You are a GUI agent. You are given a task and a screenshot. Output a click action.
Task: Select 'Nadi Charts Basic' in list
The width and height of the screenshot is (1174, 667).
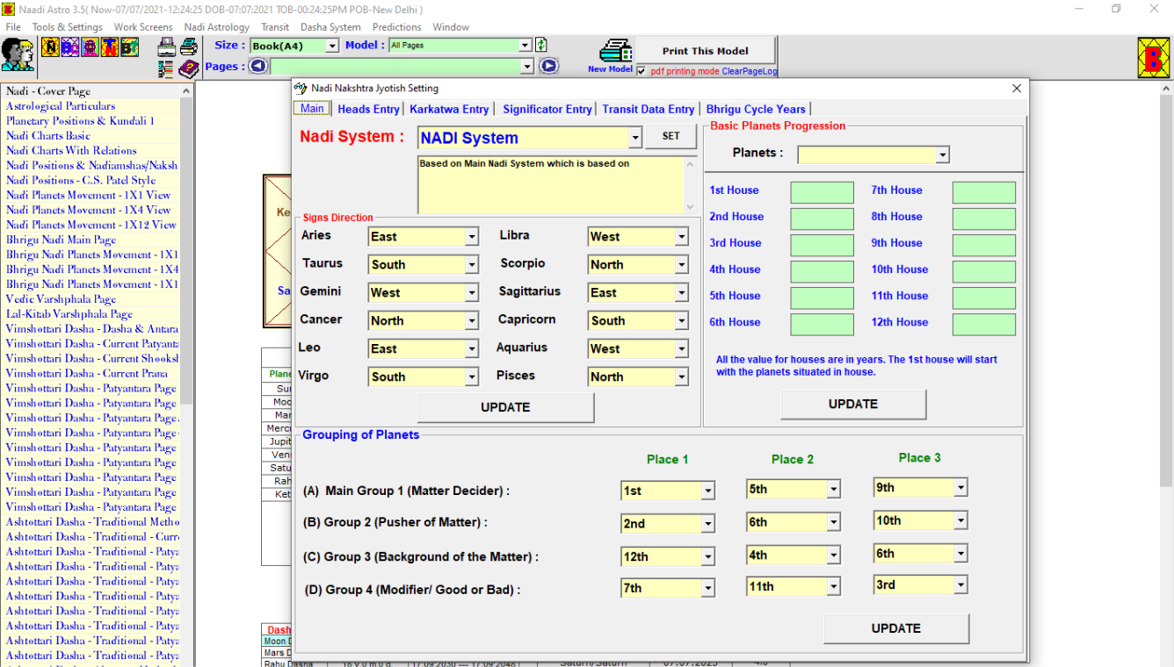(48, 136)
